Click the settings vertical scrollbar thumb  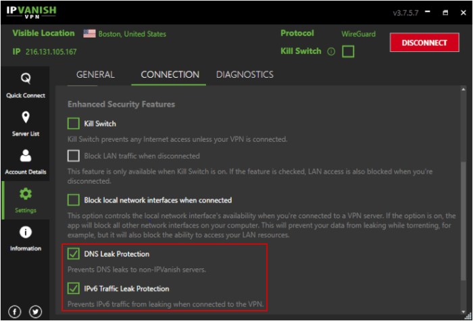[x=464, y=222]
